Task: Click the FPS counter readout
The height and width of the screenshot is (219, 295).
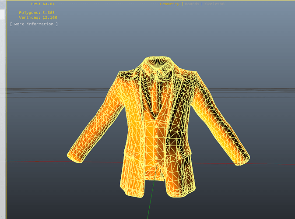Action: click(x=43, y=4)
